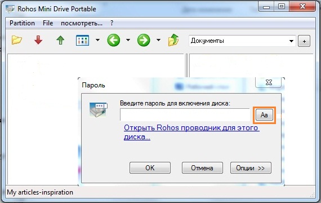Screen dimensions: 321x203
Task: Click the plus button beside Документы
Action: point(304,41)
